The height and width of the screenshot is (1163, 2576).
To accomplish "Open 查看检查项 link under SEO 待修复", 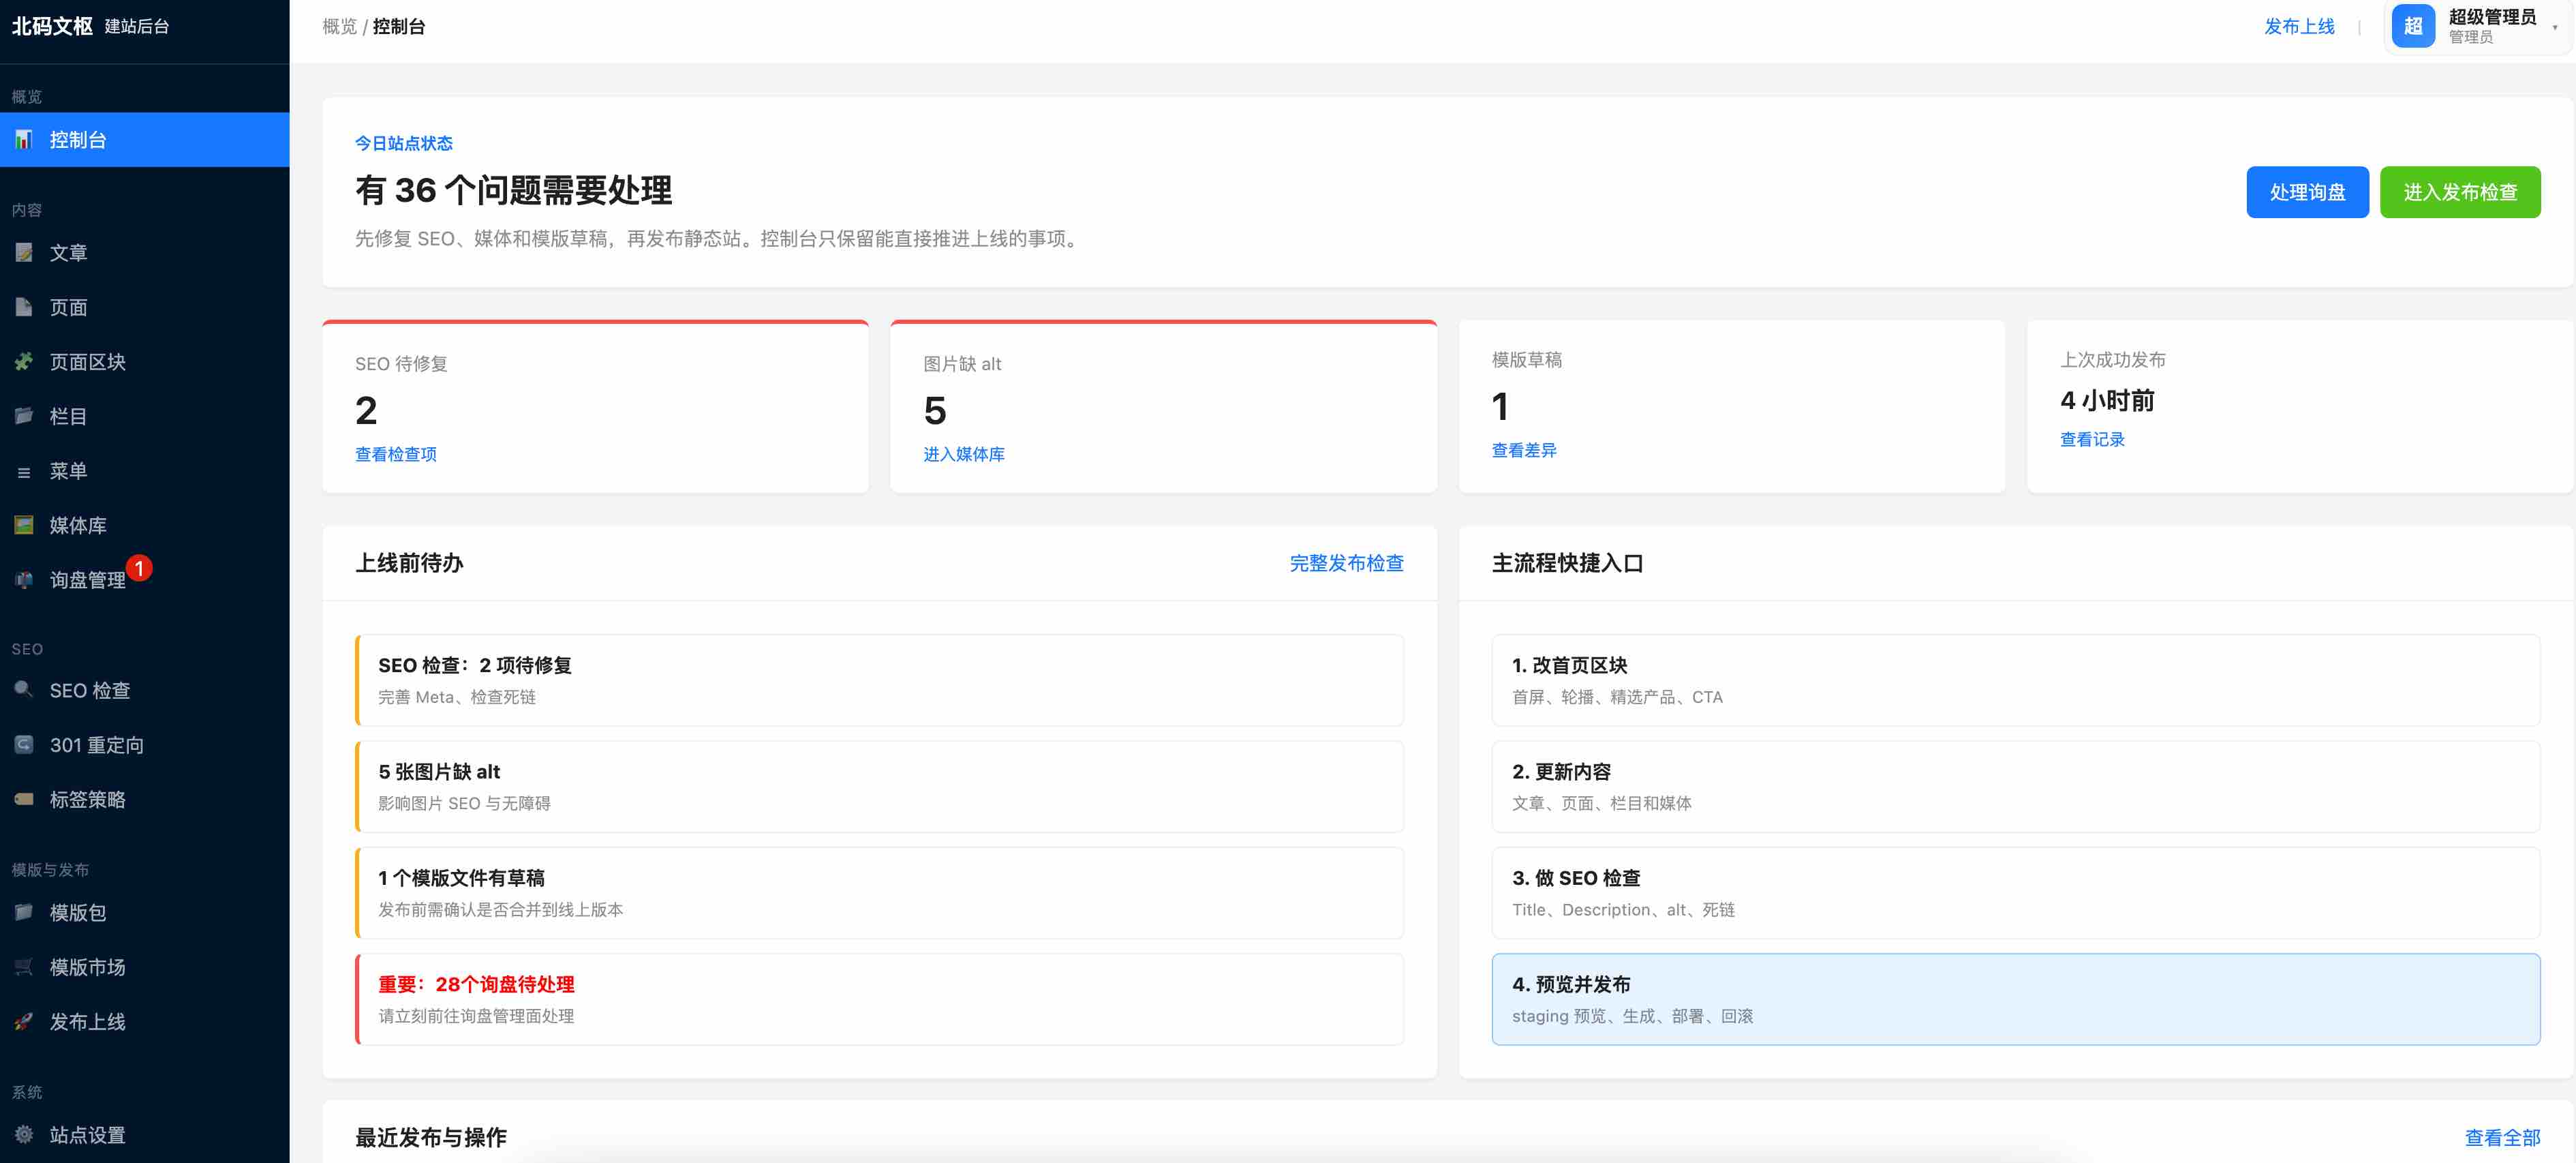I will click(396, 454).
